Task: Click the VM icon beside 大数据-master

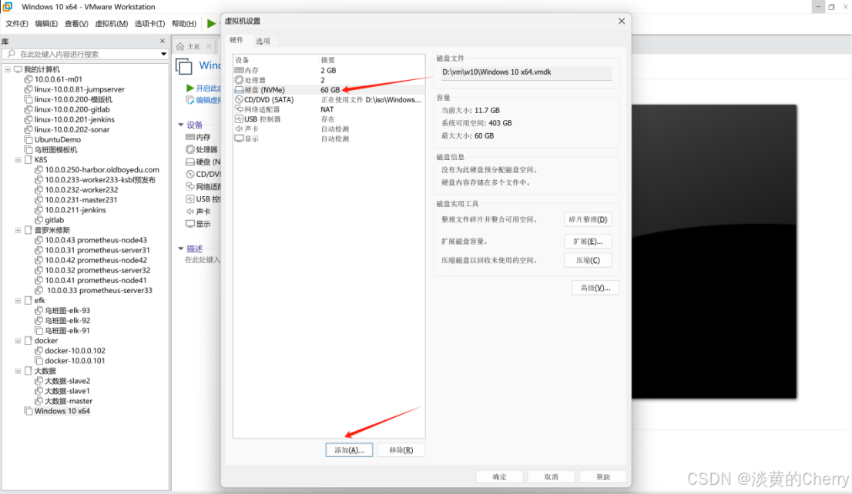Action: pos(39,401)
